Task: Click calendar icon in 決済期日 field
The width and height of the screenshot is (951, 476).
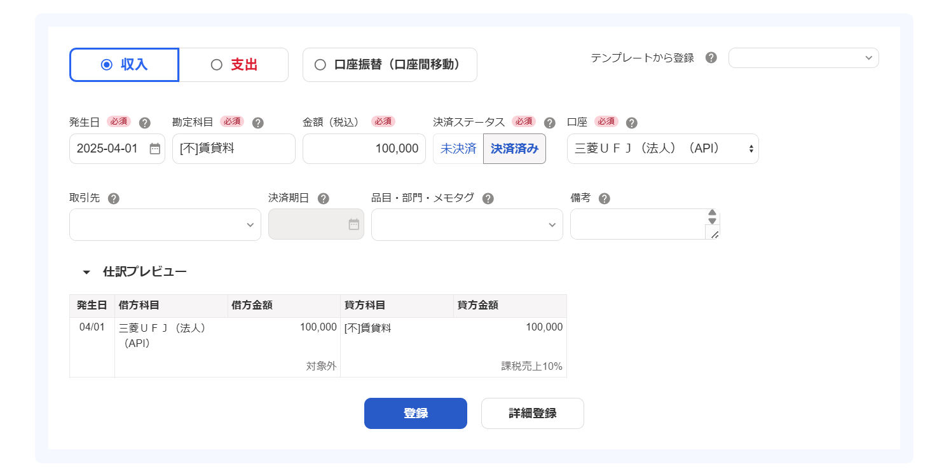Action: pyautogui.click(x=354, y=224)
